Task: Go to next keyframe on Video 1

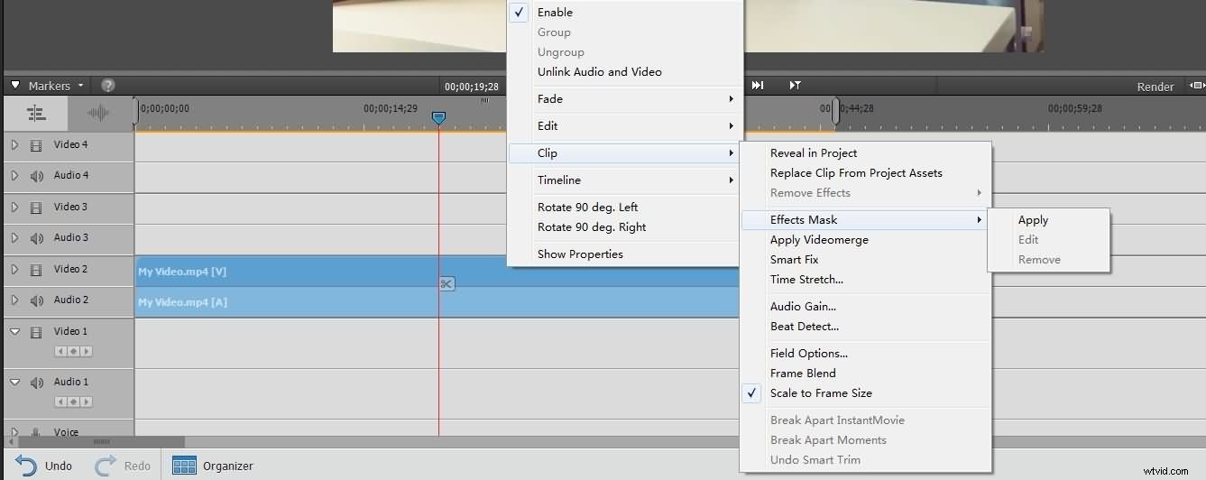Action: pos(86,351)
